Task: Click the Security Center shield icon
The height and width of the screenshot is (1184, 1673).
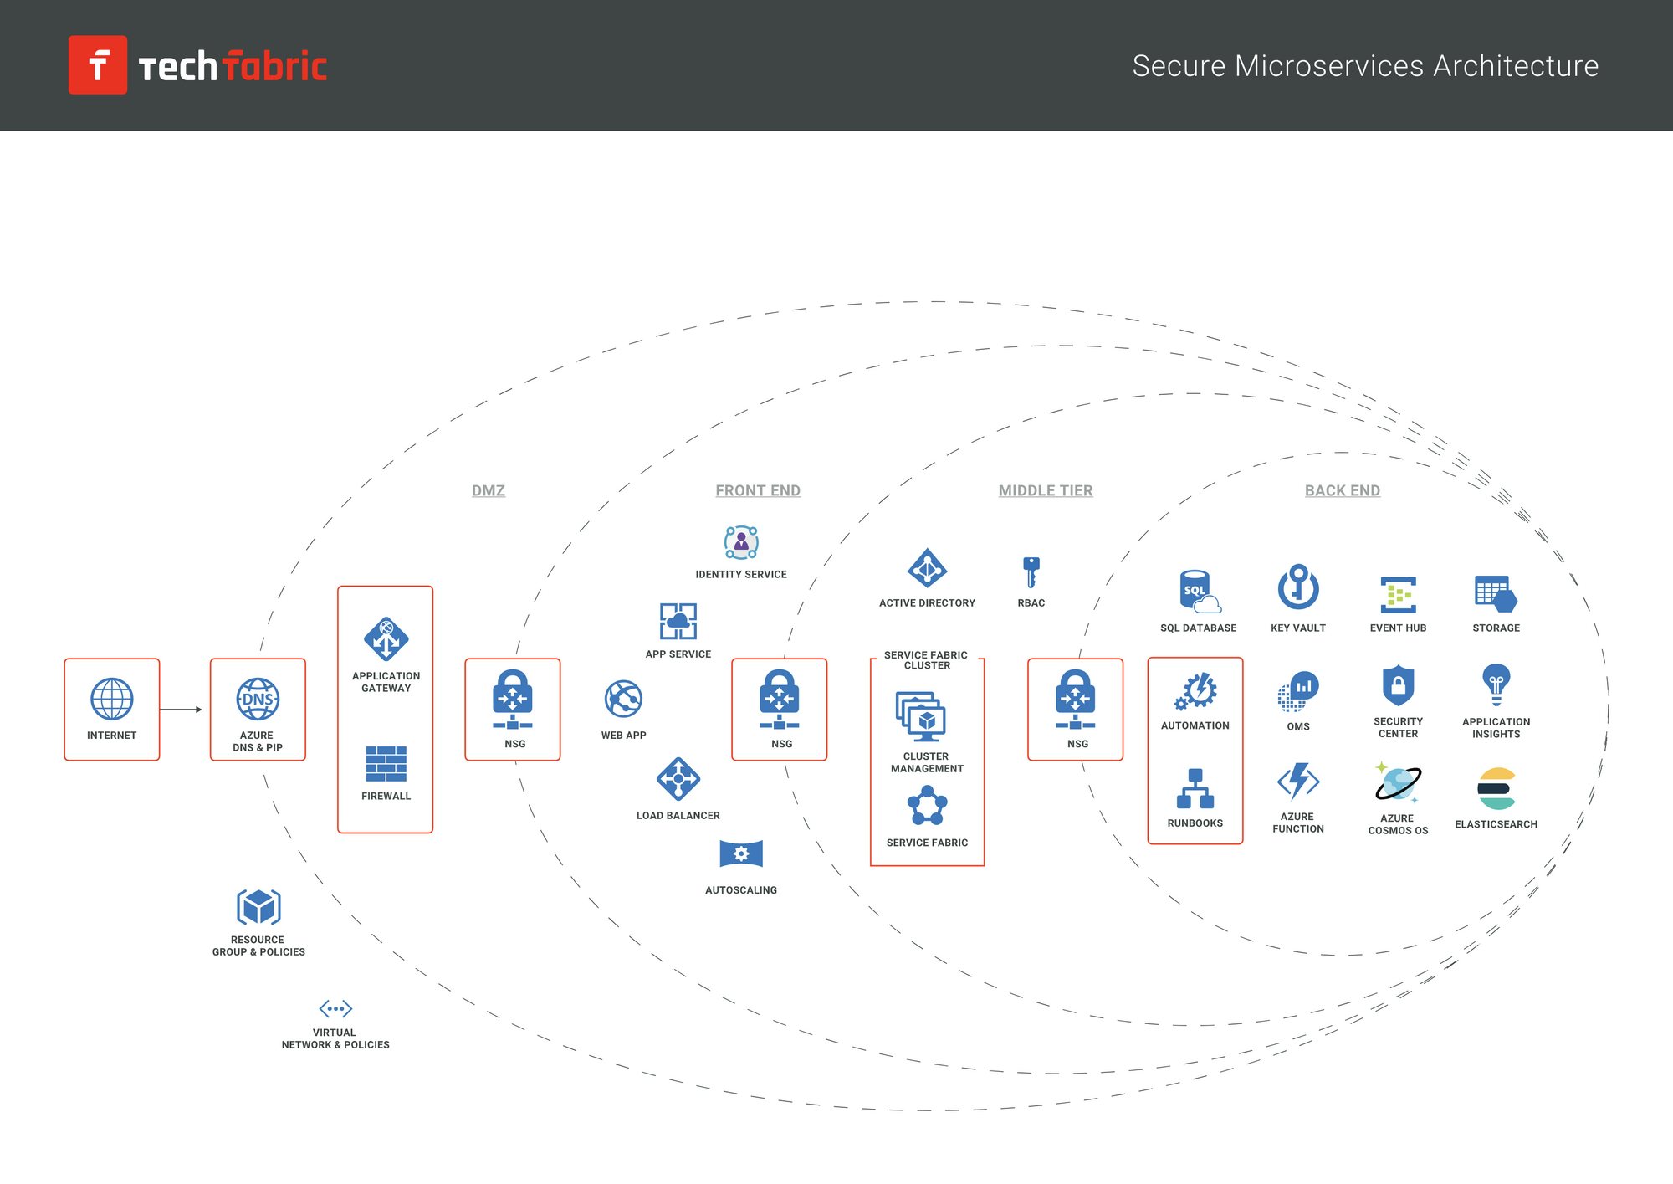Action: coord(1398,686)
